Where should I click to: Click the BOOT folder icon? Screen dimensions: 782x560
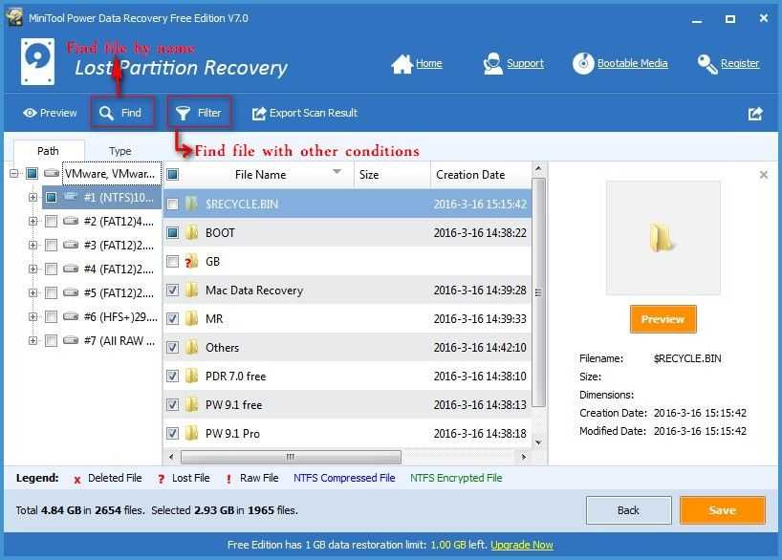point(191,233)
